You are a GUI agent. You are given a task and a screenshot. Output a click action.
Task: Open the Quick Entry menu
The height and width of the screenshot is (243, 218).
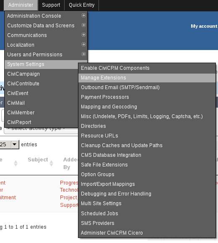[x=82, y=5]
